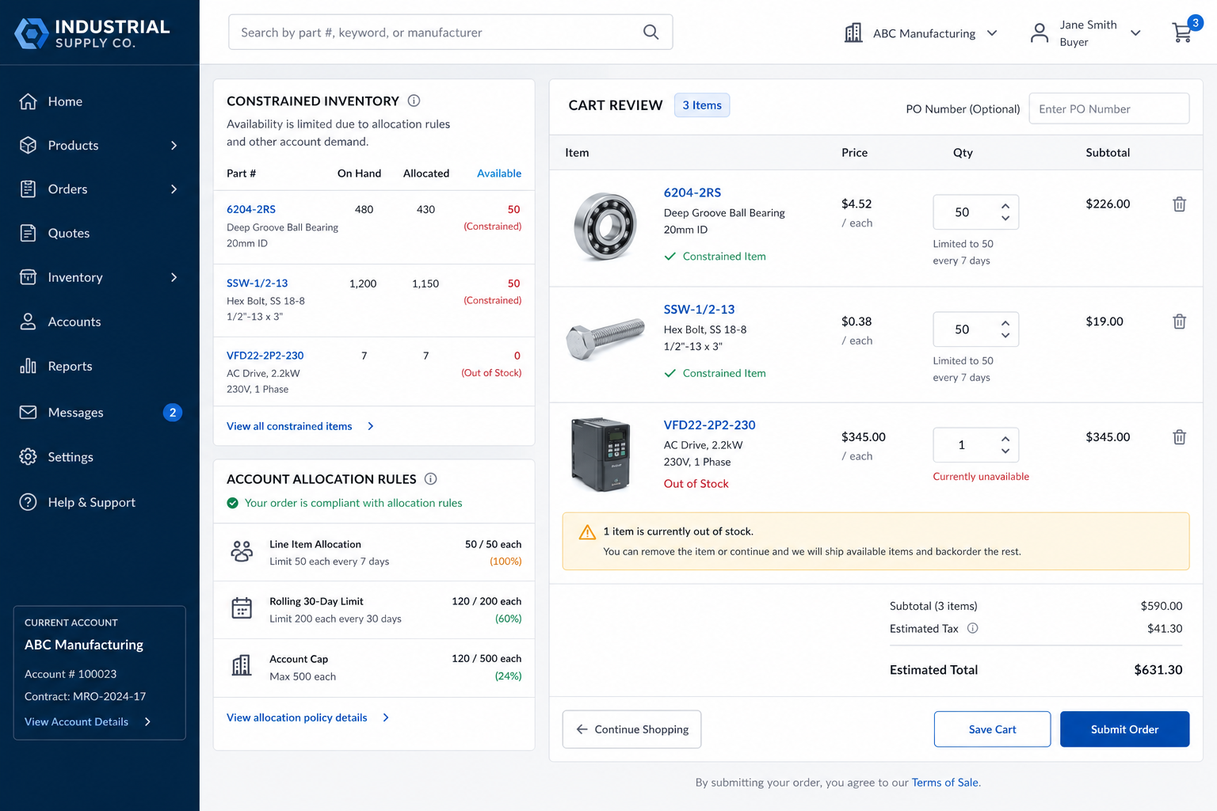Click the Industrial Supply Co. logo
The image size is (1217, 811).
point(92,33)
